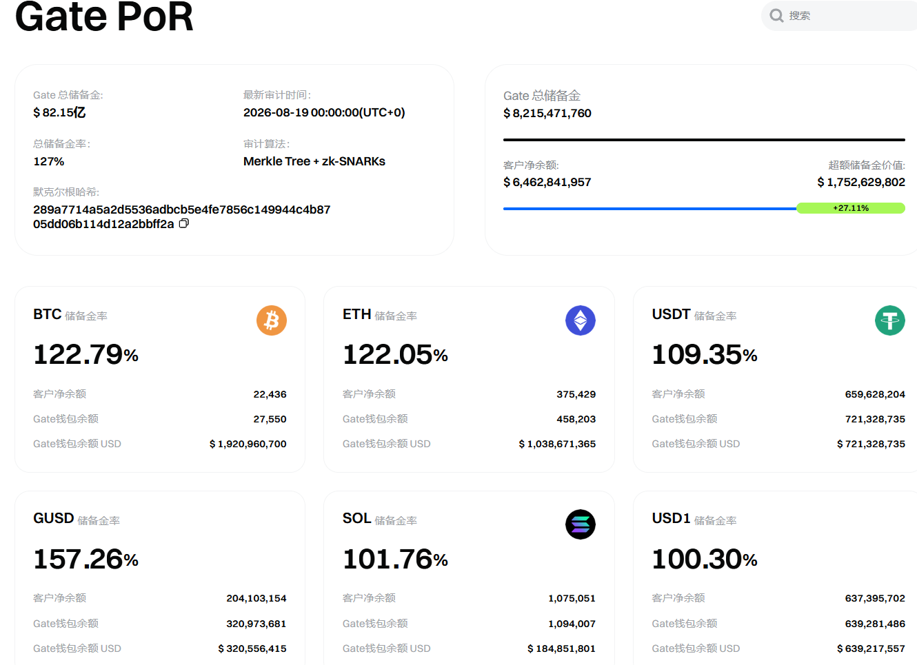Select the Gate PoR page heading

coord(104,17)
